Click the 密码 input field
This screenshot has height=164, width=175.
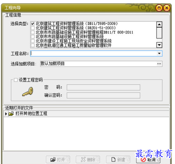[x=103, y=88]
